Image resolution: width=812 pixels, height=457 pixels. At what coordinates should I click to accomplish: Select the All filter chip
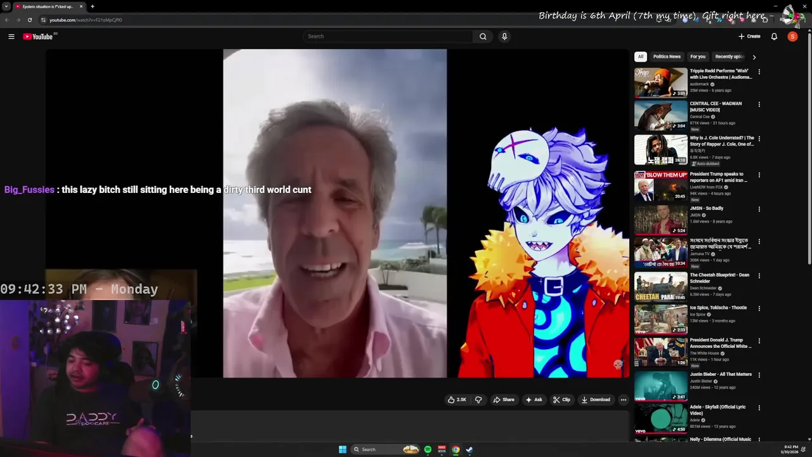641,56
